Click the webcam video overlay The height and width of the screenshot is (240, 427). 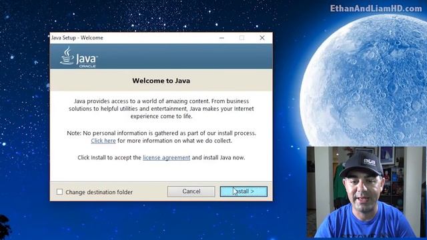[366, 192]
